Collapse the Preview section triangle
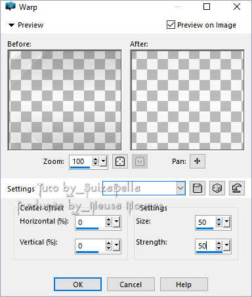This screenshot has width=252, height=297. (11, 25)
